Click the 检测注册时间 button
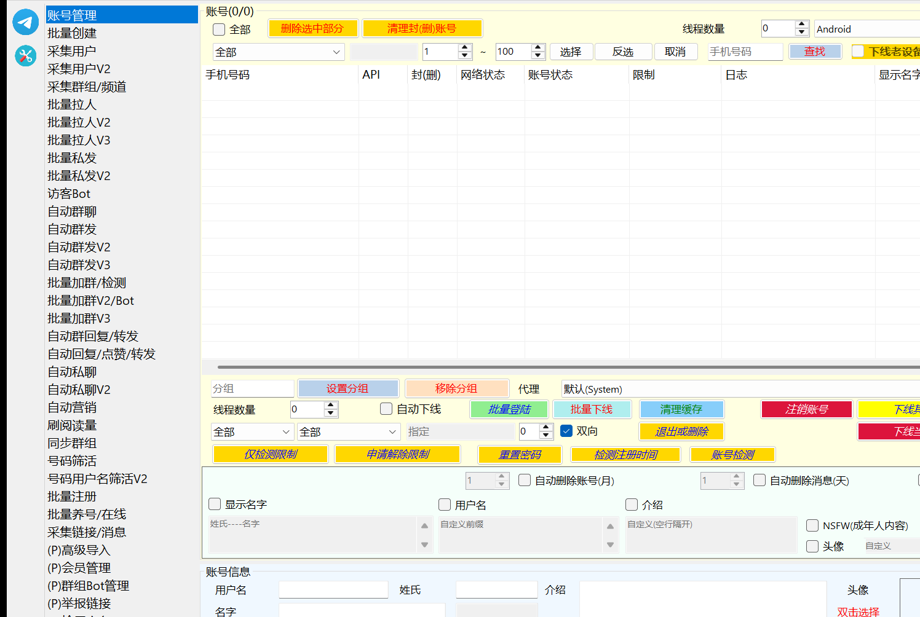920x617 pixels. coord(626,455)
